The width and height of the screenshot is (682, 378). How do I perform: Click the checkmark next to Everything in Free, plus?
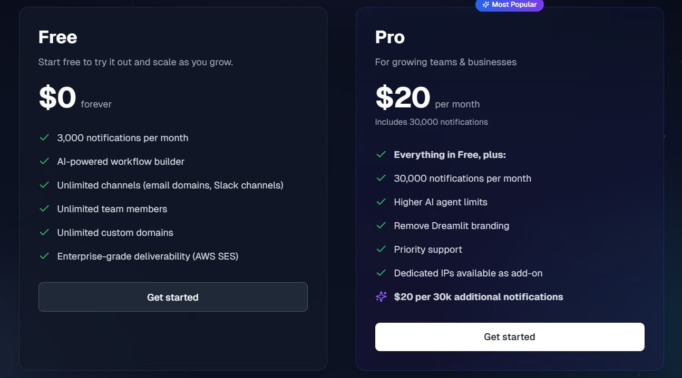[x=382, y=154]
